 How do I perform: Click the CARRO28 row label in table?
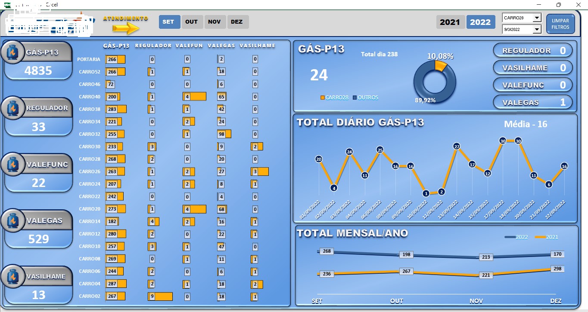tap(90, 159)
